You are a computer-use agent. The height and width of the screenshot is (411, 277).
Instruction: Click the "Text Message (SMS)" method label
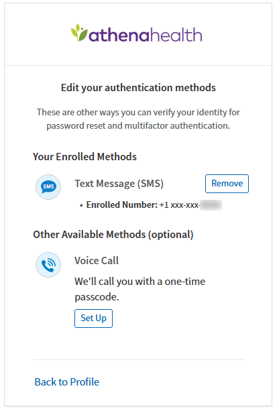[119, 184]
